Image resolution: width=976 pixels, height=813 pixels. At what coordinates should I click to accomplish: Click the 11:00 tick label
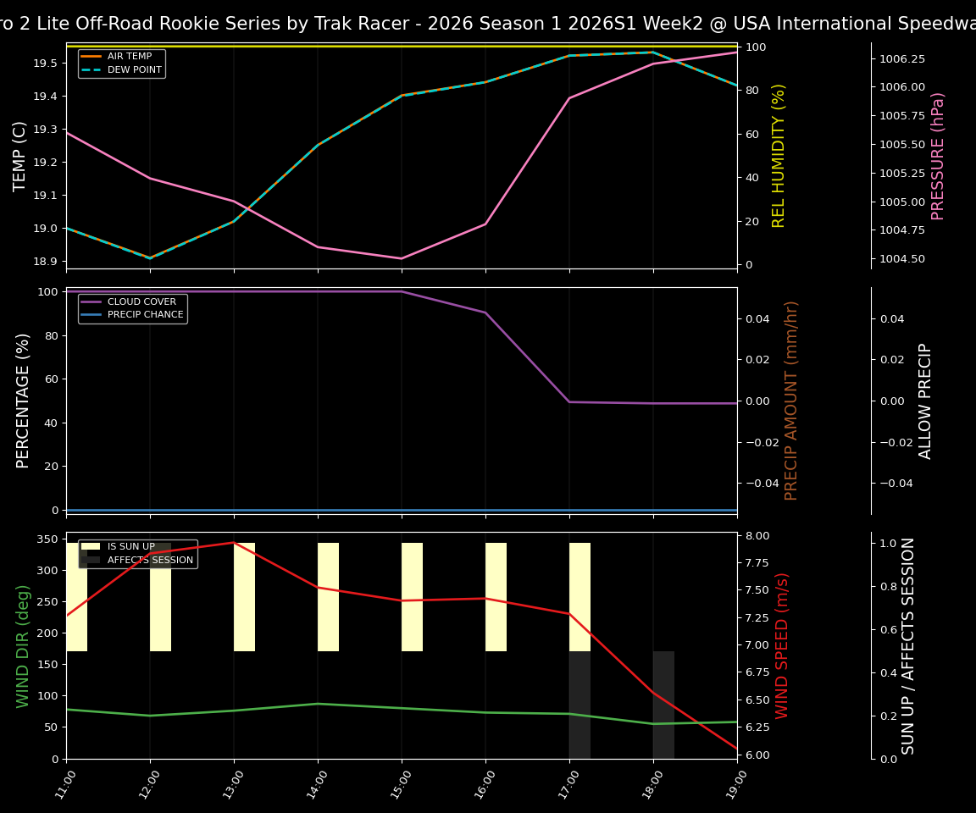tap(64, 783)
